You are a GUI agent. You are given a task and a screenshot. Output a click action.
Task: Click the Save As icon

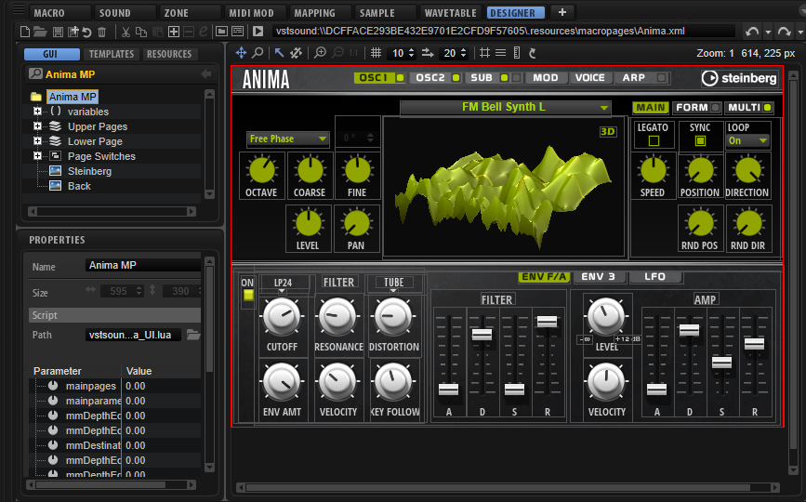point(73,32)
